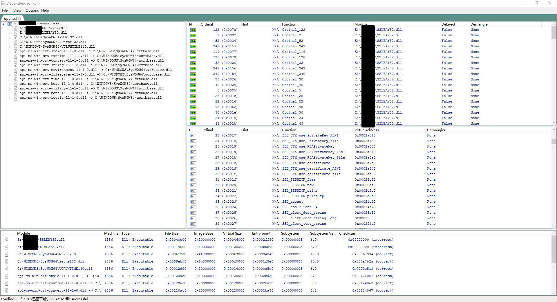
Task: Click the import icon next to Ordinal_349
Action: [193, 46]
